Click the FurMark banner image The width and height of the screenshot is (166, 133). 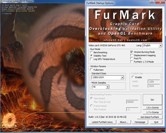(125, 25)
